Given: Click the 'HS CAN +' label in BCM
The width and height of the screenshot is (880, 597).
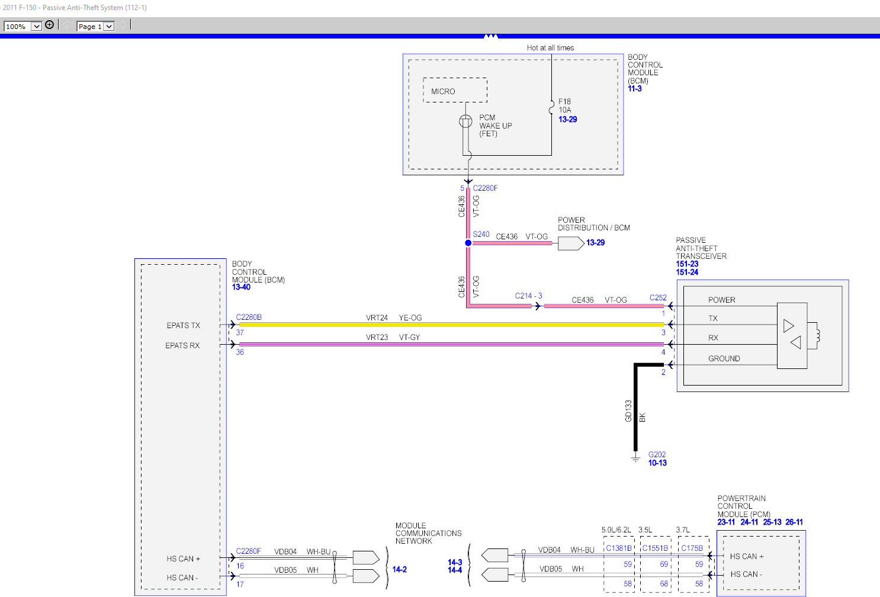Looking at the screenshot, I should [x=183, y=559].
